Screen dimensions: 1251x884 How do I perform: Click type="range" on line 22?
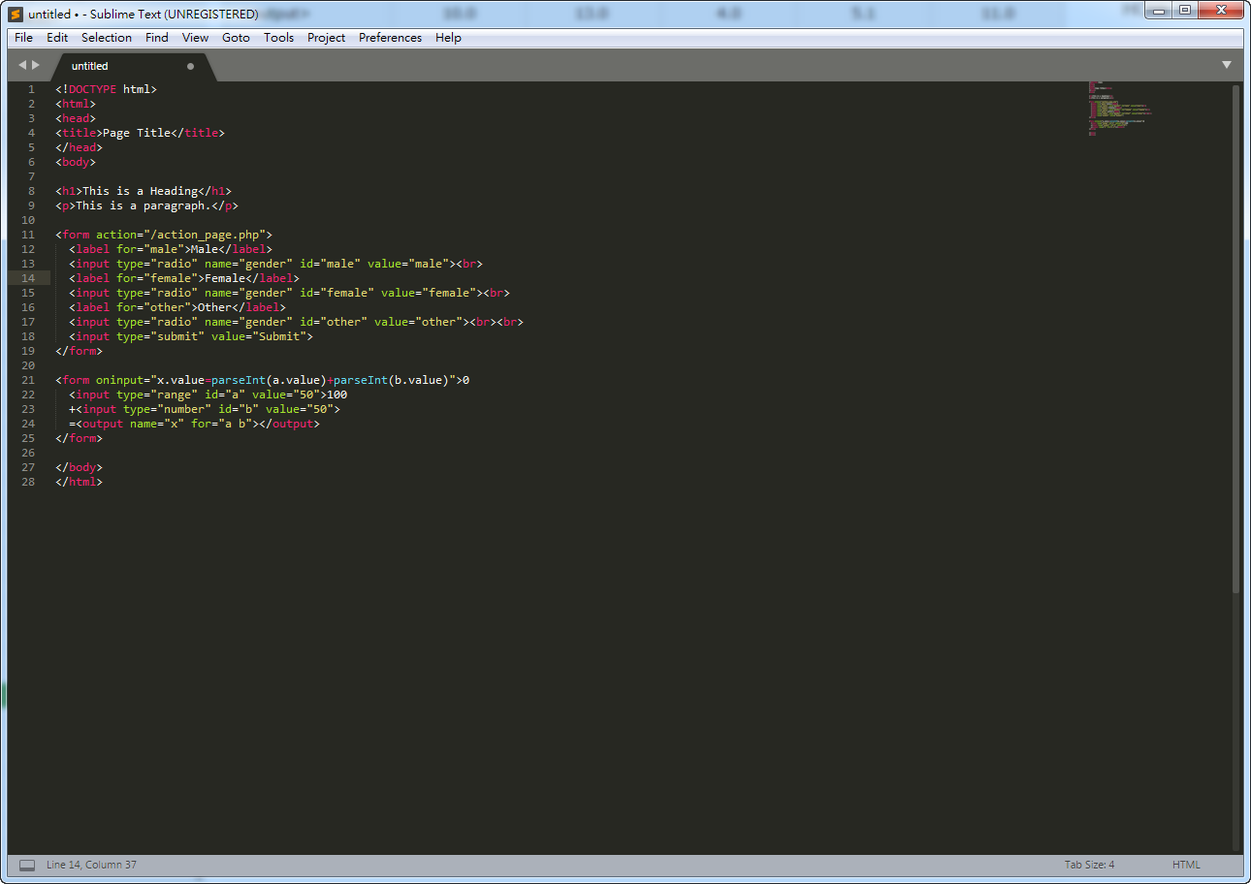coord(157,395)
